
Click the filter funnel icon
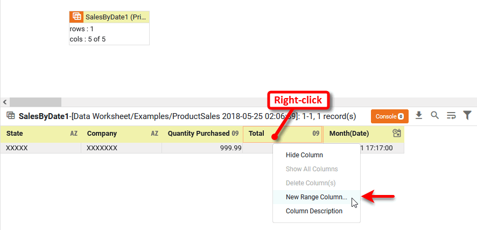(467, 115)
